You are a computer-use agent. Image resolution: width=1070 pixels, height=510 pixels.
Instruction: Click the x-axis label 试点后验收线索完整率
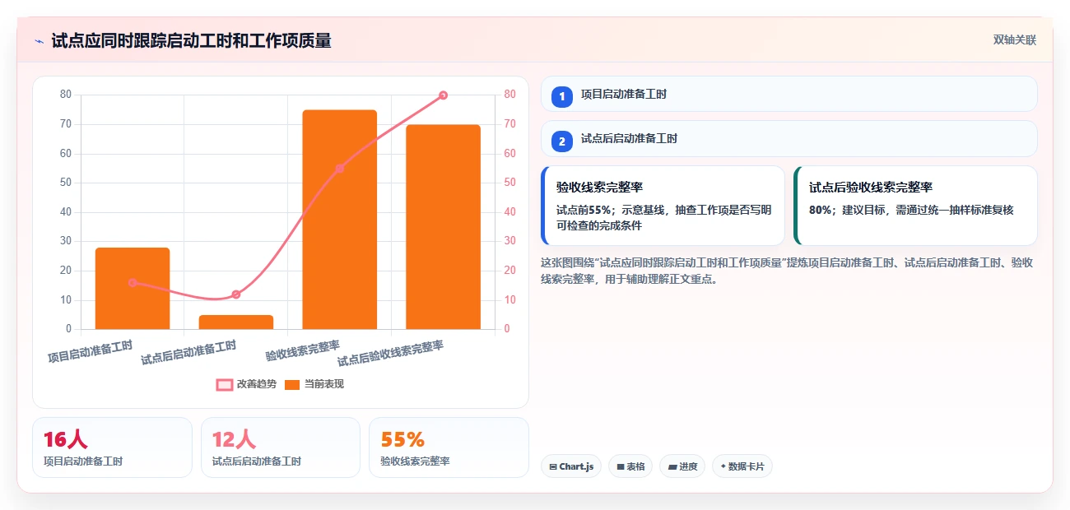point(390,353)
